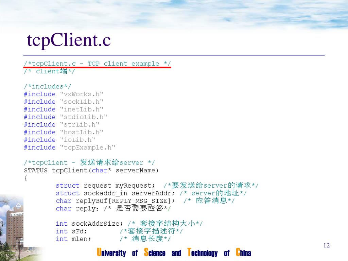
Task: Click the slide number 12
Action: point(327,245)
